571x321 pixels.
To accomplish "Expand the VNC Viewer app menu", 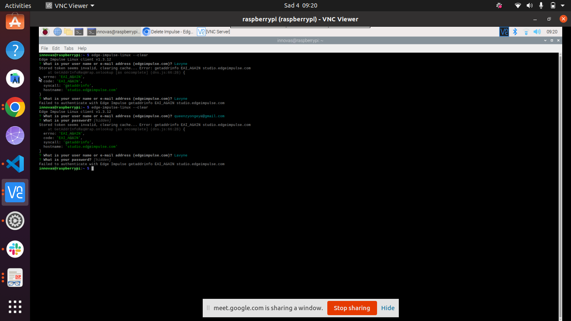I will pos(70,6).
